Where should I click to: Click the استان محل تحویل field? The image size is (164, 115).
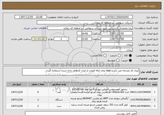click(117, 44)
